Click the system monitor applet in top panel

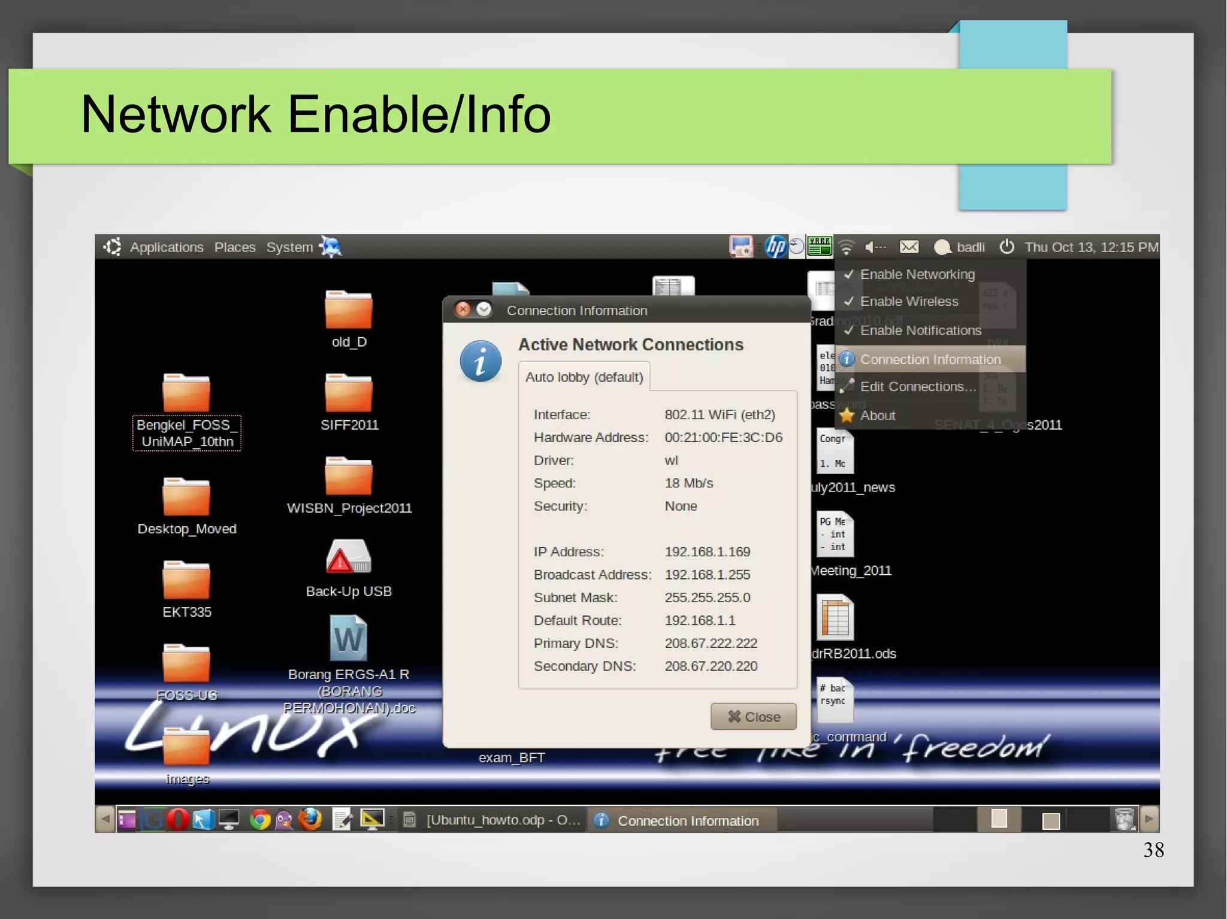point(819,247)
